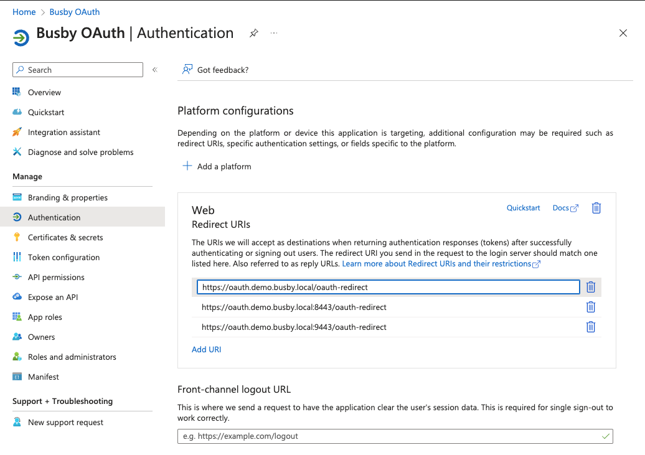Viewport: 645px width, 455px height.
Task: Click the API permissions icon
Action: 17,277
